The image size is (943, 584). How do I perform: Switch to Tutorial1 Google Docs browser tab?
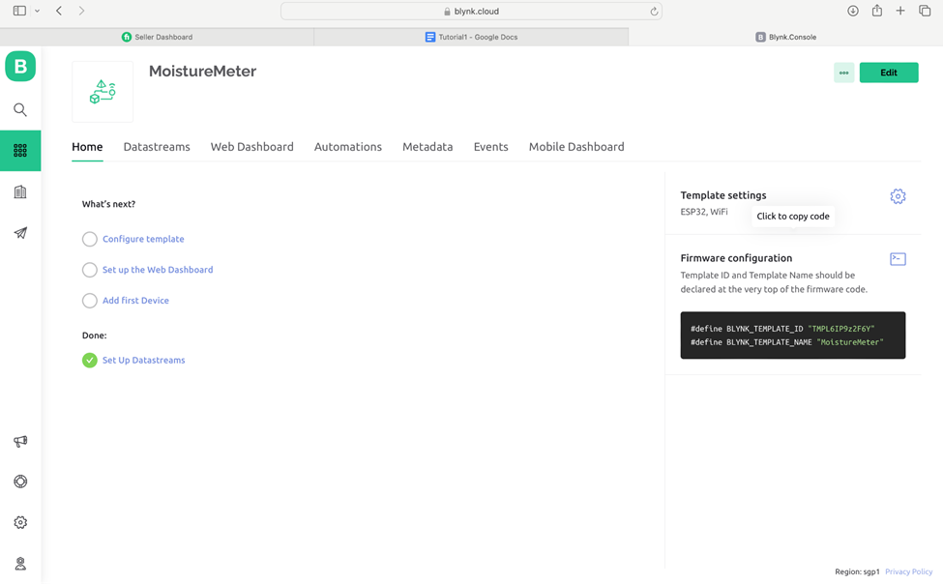(x=472, y=37)
